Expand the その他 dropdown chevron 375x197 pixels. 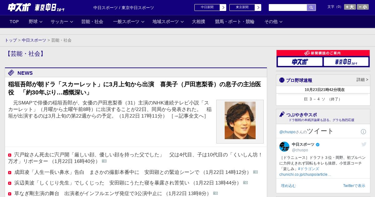[281, 22]
